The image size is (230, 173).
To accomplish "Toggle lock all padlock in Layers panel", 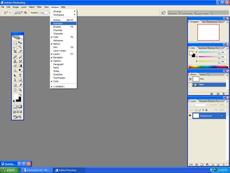I will coord(206,110).
